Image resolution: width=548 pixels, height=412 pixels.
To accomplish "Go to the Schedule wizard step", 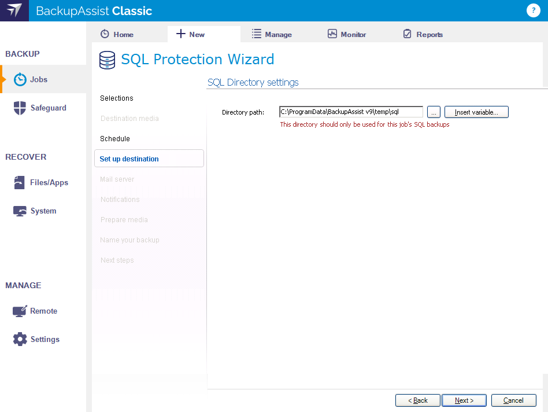I will tap(114, 138).
